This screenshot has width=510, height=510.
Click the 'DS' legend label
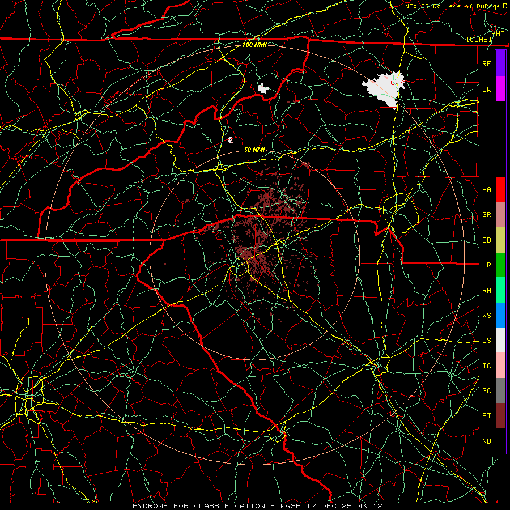pyautogui.click(x=486, y=341)
